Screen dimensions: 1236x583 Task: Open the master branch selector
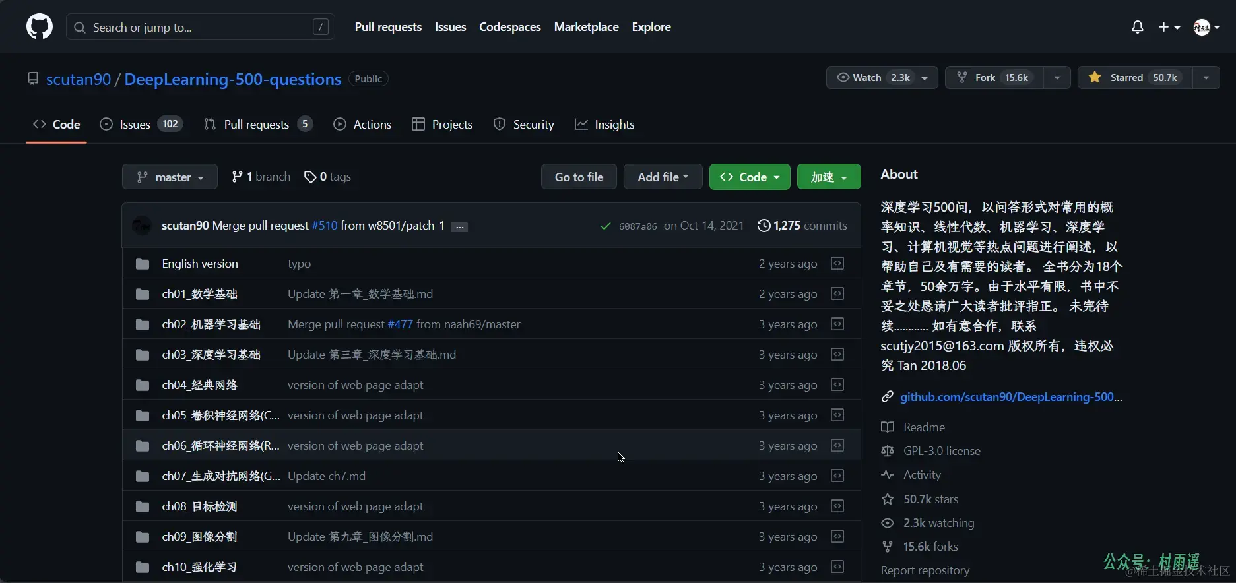tap(170, 177)
